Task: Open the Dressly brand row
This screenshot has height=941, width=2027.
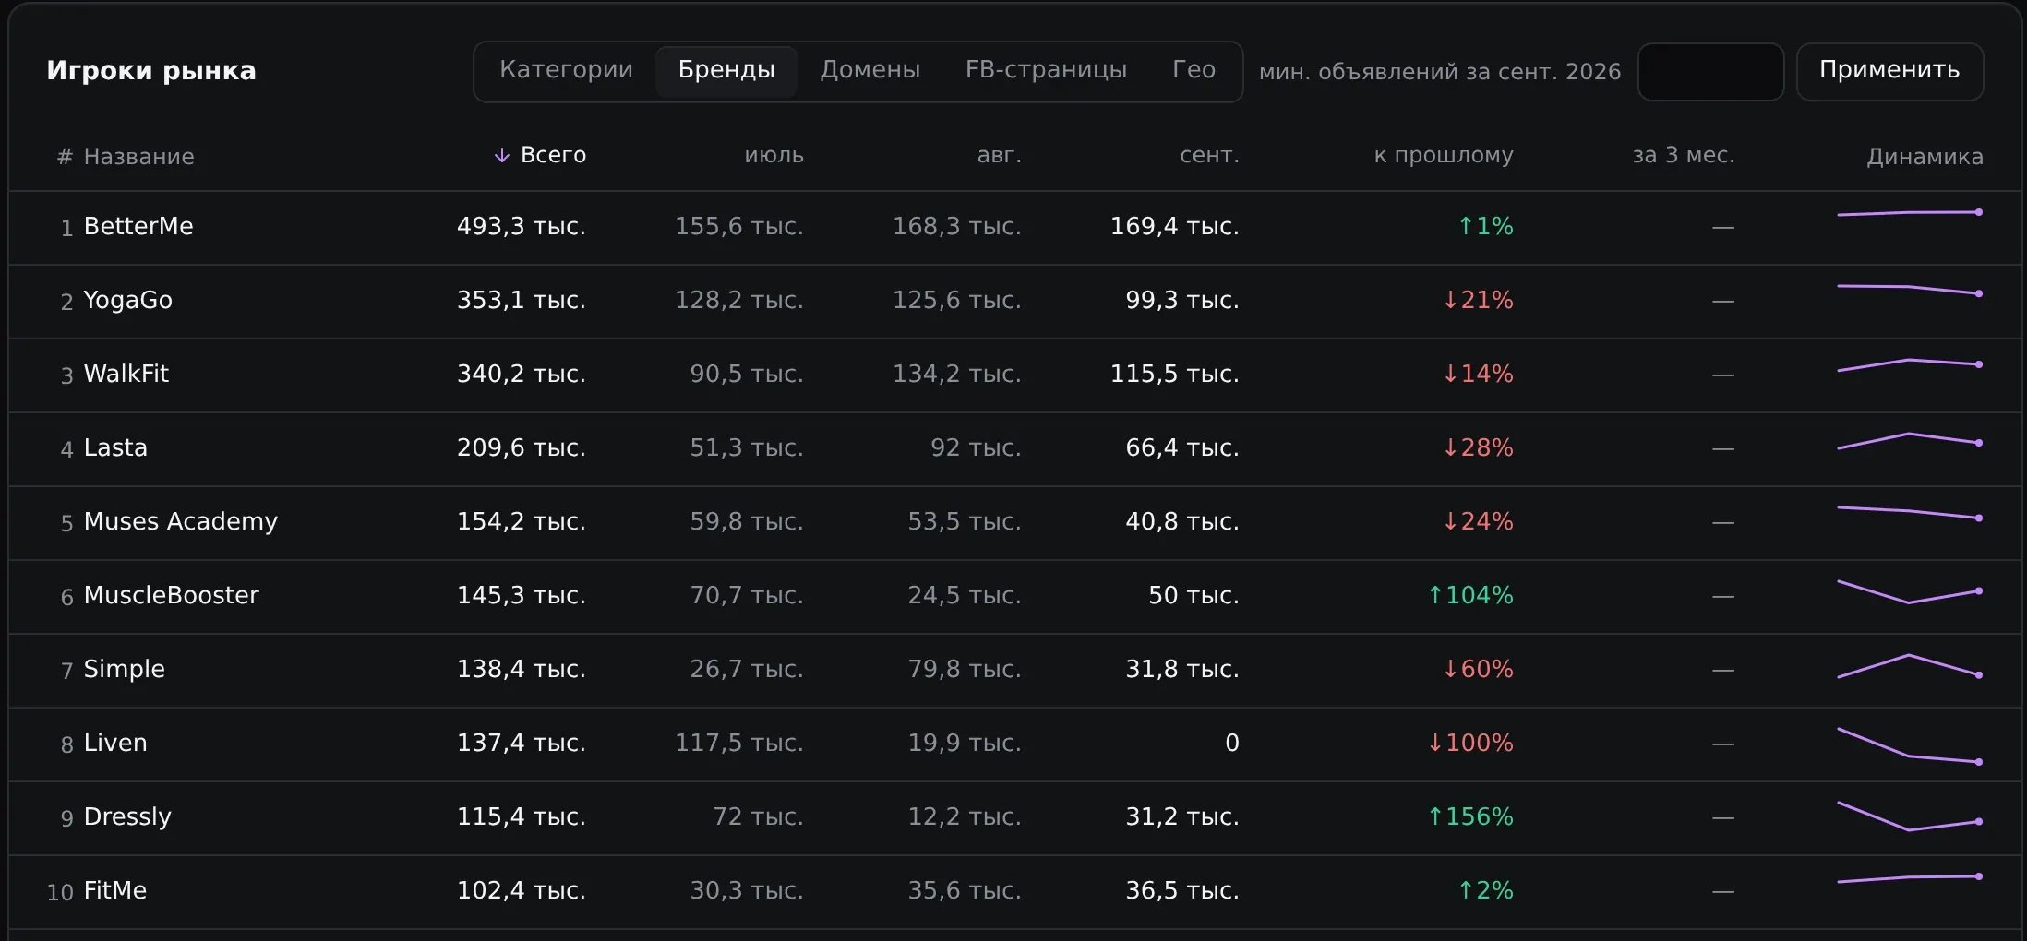Action: point(1015,818)
